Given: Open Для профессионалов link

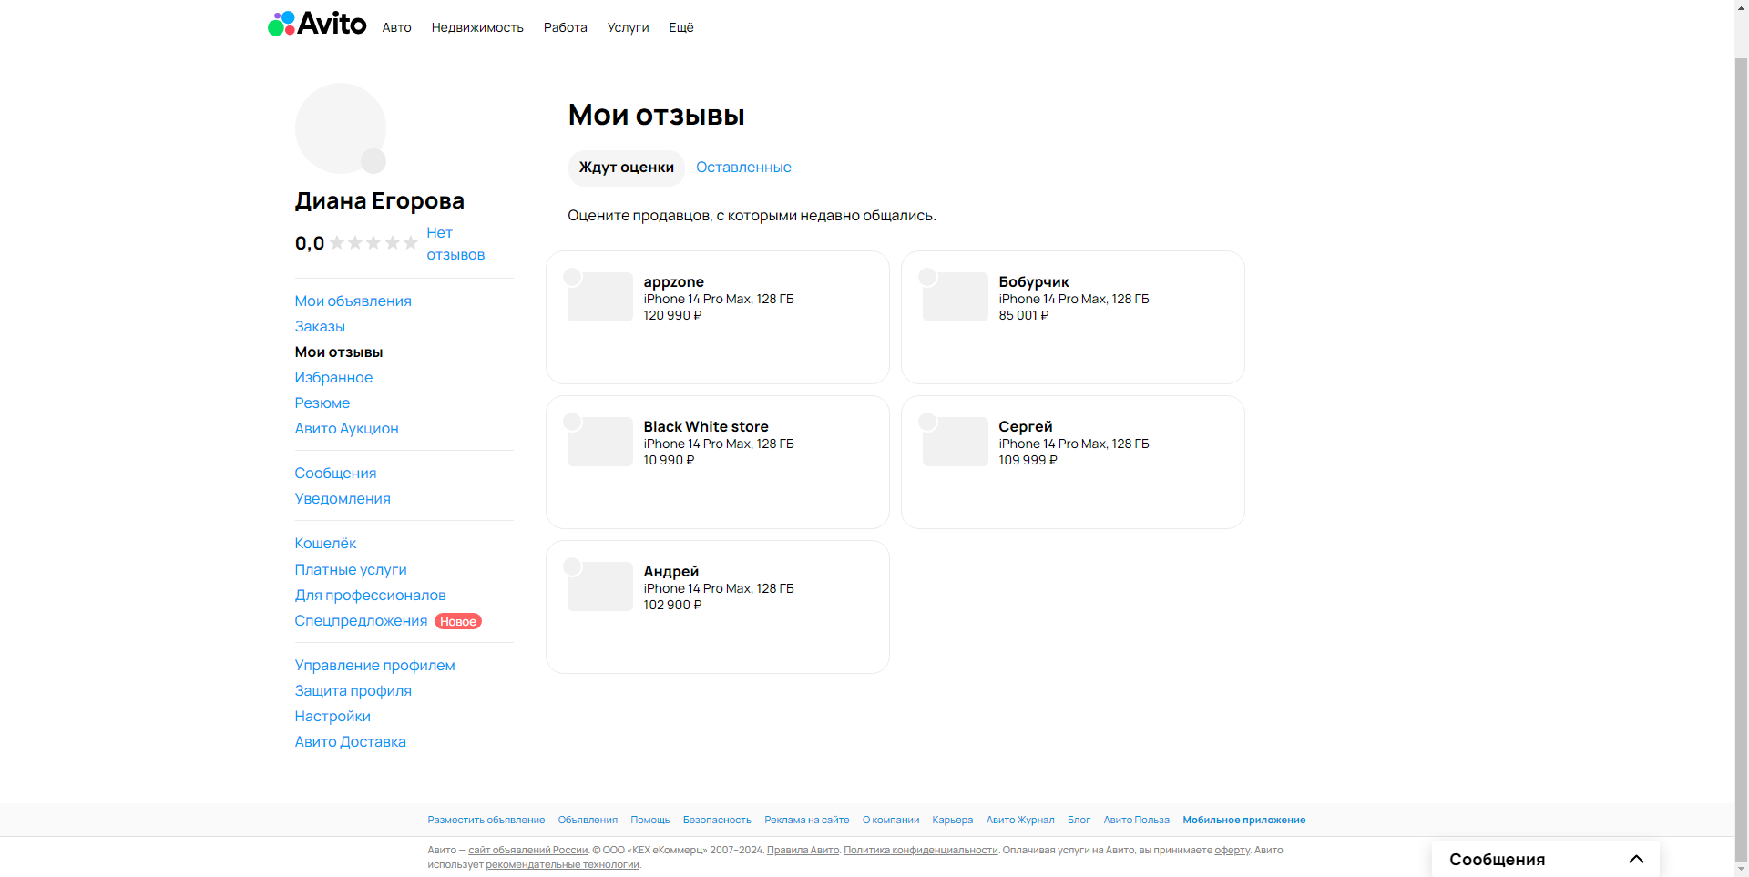Looking at the screenshot, I should 370,596.
